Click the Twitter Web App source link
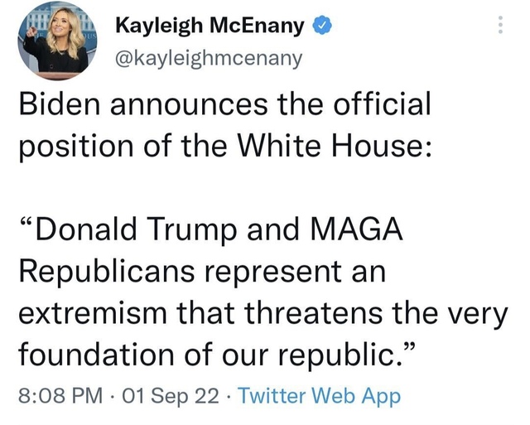The height and width of the screenshot is (425, 530). 319,395
